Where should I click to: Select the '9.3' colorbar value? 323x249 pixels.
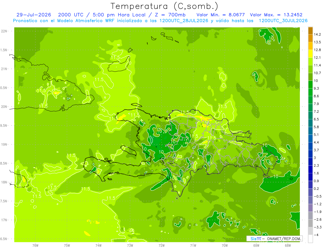317,88
